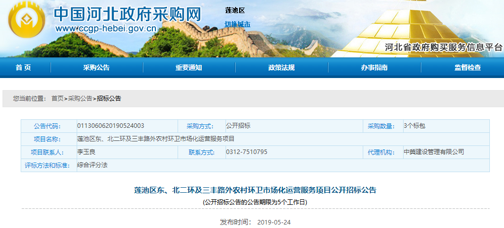Click the 中国河北政府采购网 site title
The image size is (504, 228).
coord(127,13)
